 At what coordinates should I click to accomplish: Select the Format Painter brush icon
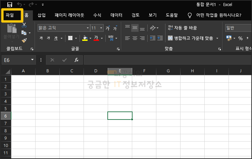24,40
